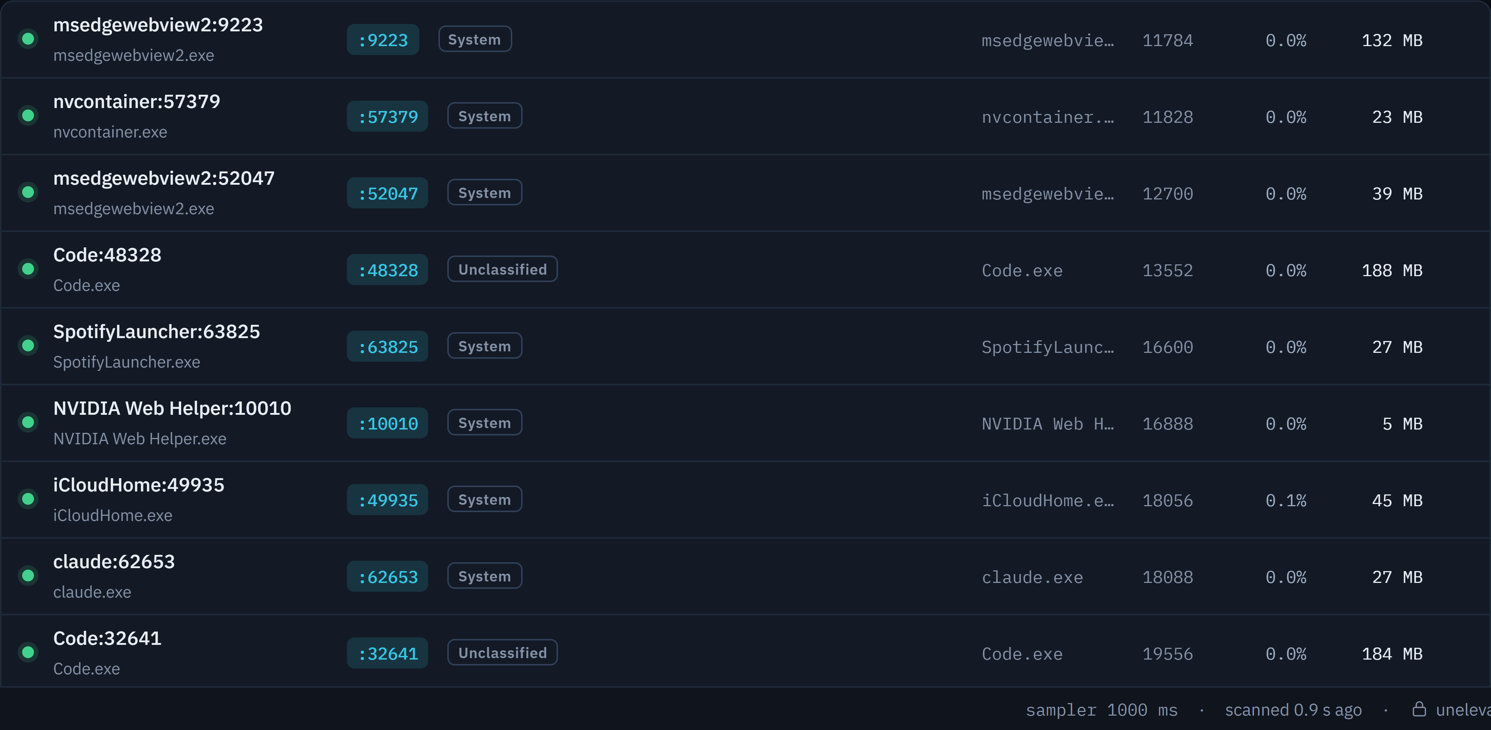Screen dimensions: 1491x730
Task: Click PID 12700 cell
Action: 1167,194
